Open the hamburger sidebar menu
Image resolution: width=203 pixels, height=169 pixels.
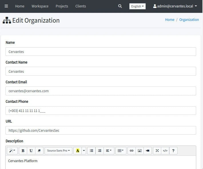pos(6,6)
